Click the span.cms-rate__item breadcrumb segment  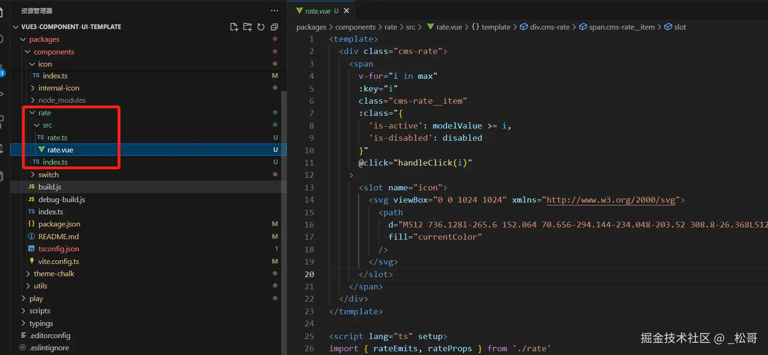(617, 27)
